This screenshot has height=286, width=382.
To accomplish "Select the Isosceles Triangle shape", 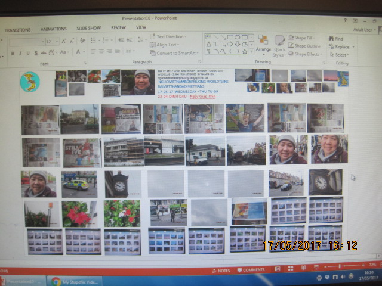I will pos(209,44).
